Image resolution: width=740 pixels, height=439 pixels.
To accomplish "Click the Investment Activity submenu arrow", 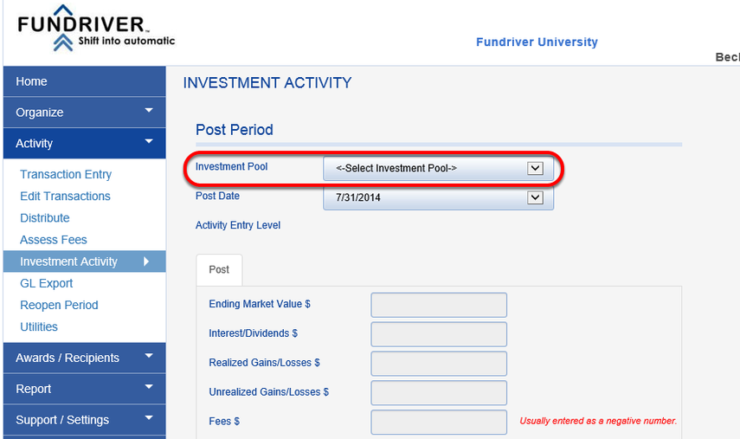I will 146,261.
